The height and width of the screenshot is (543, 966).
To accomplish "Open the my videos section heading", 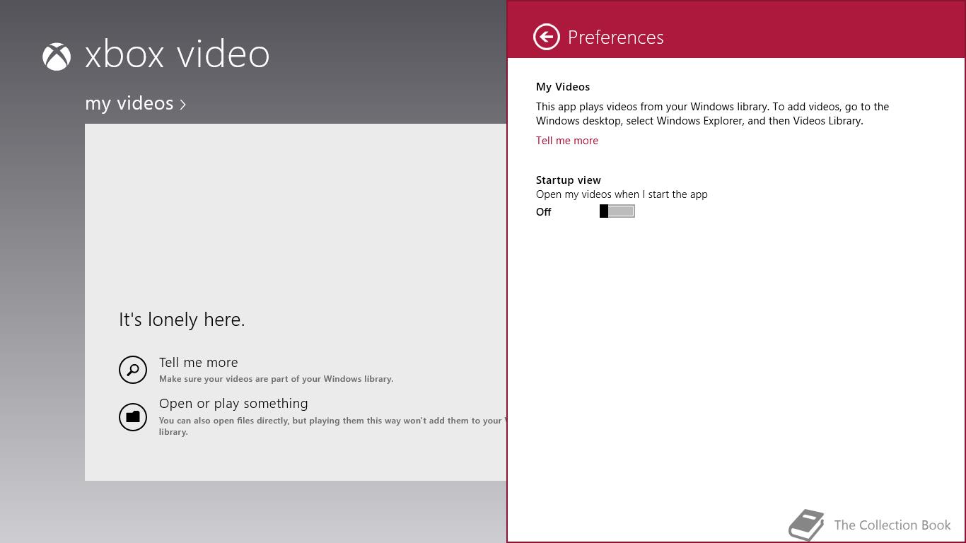I will coord(129,103).
